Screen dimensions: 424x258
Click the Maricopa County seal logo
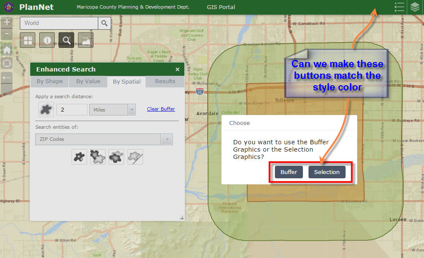pos(9,7)
